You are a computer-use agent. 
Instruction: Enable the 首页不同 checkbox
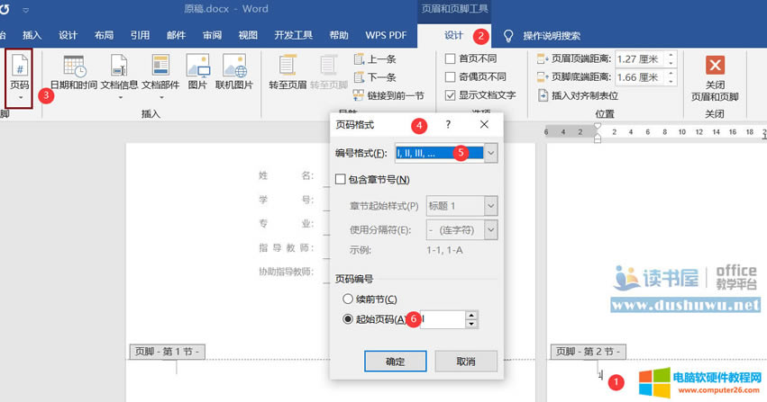point(451,58)
